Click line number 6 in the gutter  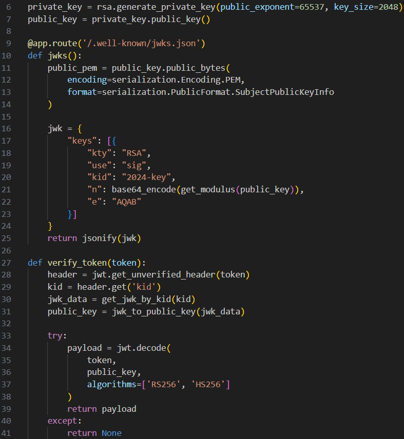point(8,7)
